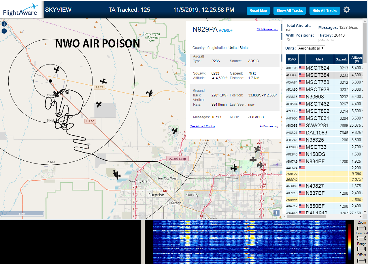The image size is (368, 264).
Task: Click the US flag in the SWA2281 row
Action: pos(302,126)
